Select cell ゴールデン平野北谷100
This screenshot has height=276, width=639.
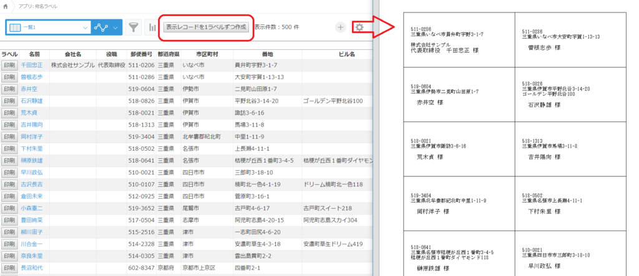click(333, 101)
